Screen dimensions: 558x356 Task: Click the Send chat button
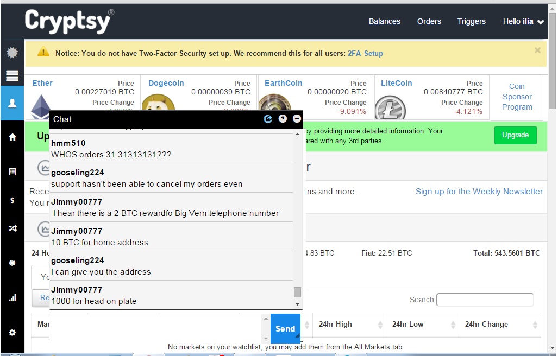pyautogui.click(x=285, y=328)
